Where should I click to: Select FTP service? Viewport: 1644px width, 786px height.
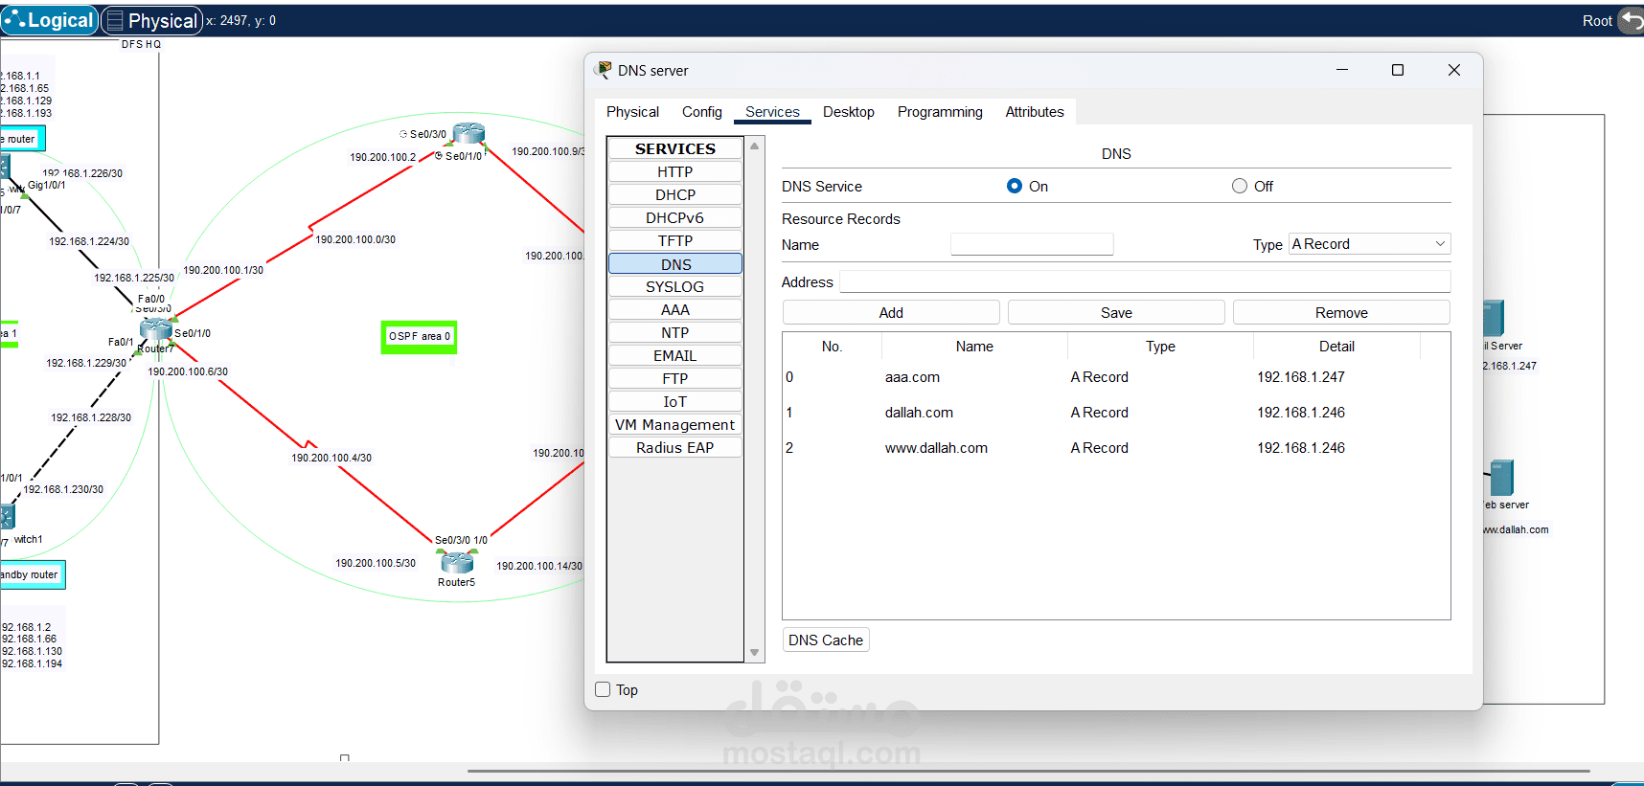click(675, 378)
